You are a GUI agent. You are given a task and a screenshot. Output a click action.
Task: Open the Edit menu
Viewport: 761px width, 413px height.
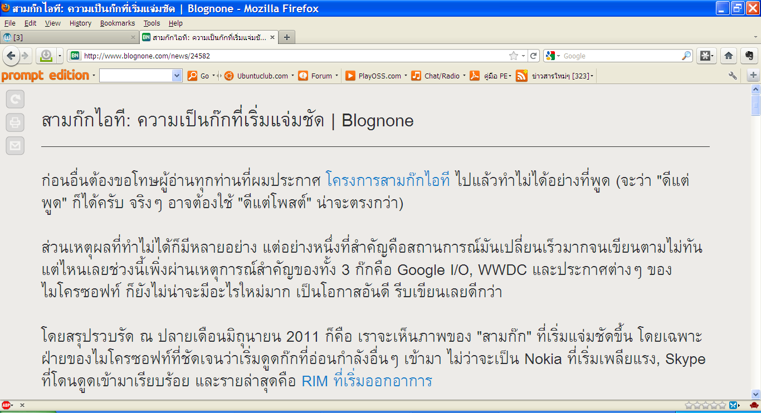[30, 23]
